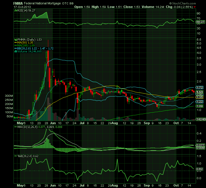The image size is (206, 188).
Task: Click the 0.4 MACD axis label
Action: click(199, 134)
